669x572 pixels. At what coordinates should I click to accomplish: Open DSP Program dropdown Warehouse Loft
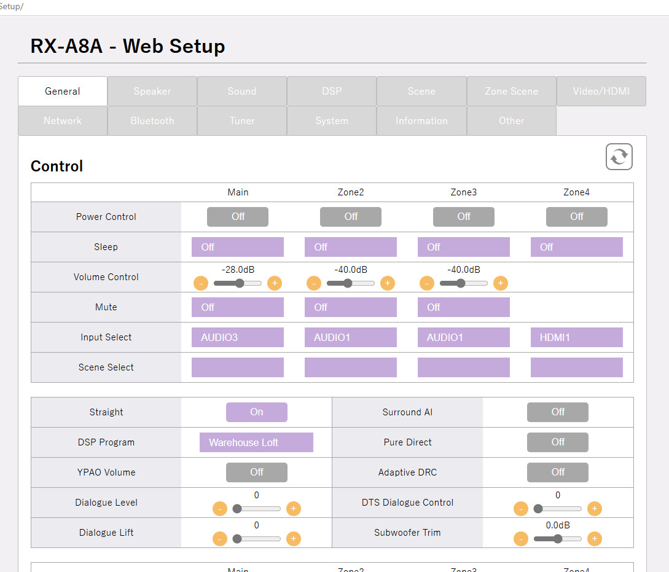pyautogui.click(x=256, y=442)
